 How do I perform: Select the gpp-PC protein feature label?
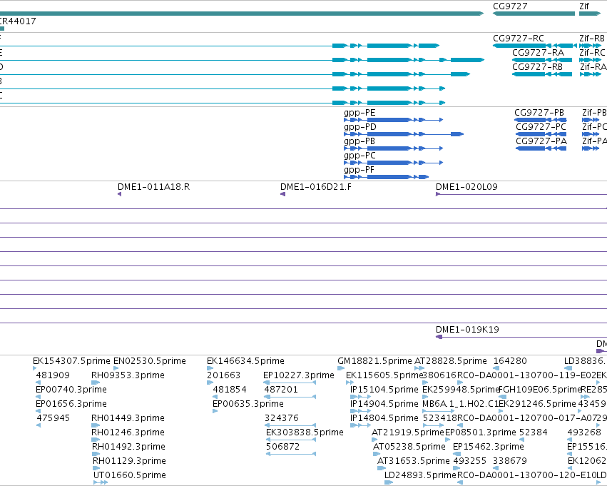click(x=359, y=156)
